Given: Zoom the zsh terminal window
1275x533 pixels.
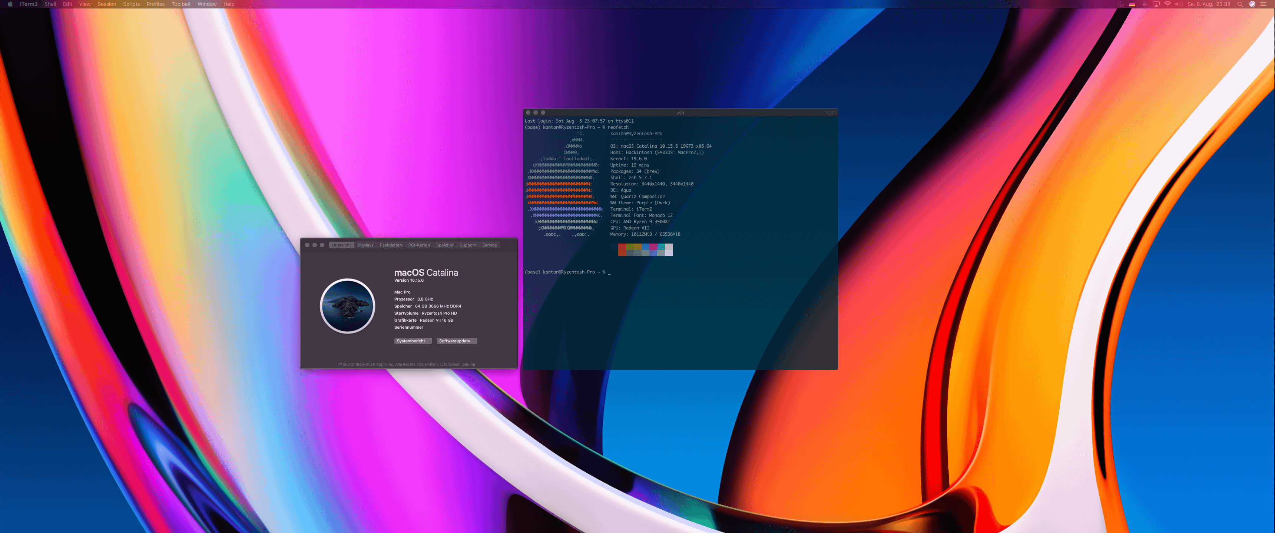Looking at the screenshot, I should pyautogui.click(x=543, y=113).
